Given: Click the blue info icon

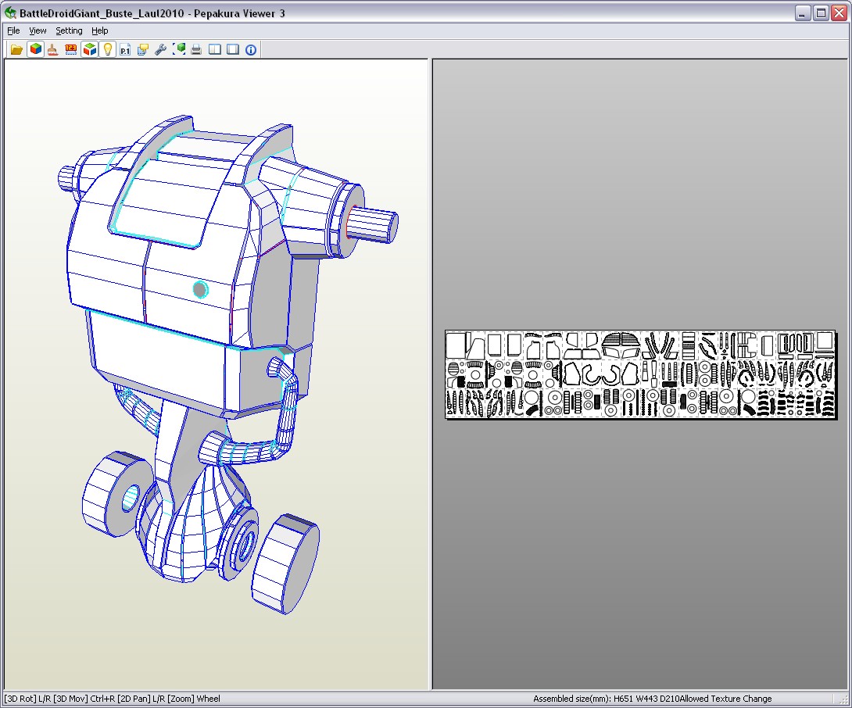Looking at the screenshot, I should point(251,50).
